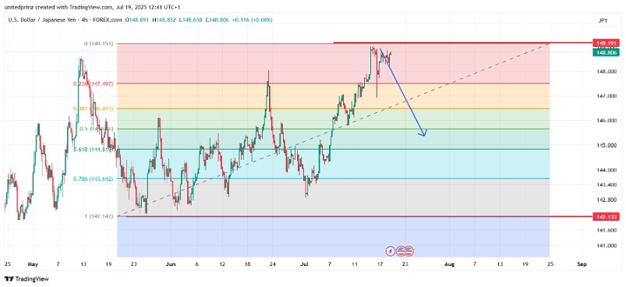The height and width of the screenshot is (287, 626).
Task: Click the date 11 on time axis
Action: (x=355, y=264)
